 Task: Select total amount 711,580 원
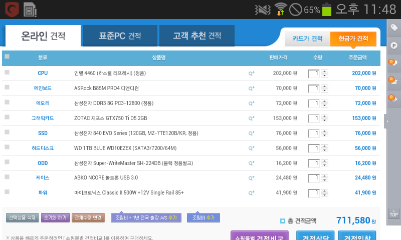(356, 220)
